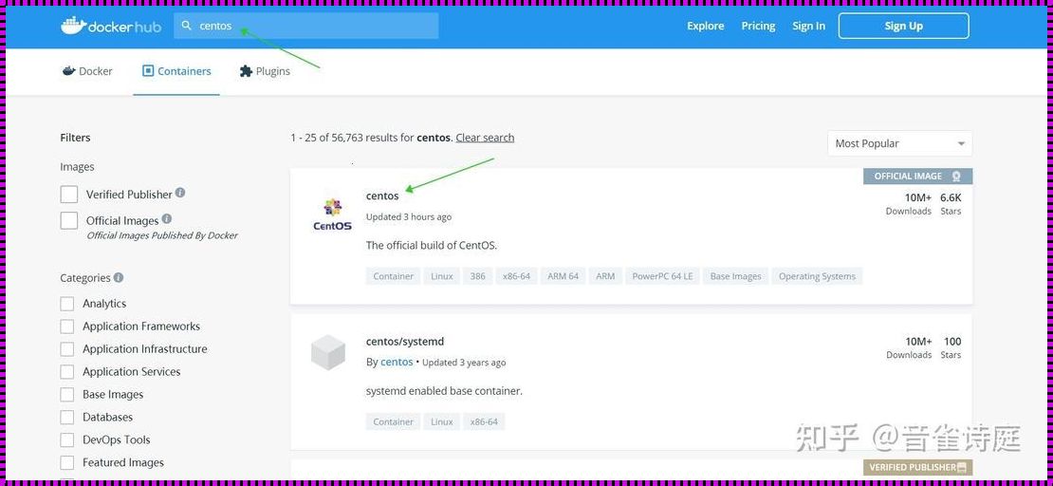Click the x86-64 tag on centos/systemd card
Viewport: 1053px width, 486px height.
(484, 422)
